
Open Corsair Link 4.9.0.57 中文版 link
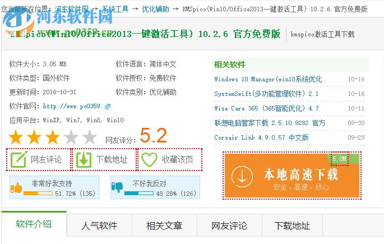click(x=261, y=137)
